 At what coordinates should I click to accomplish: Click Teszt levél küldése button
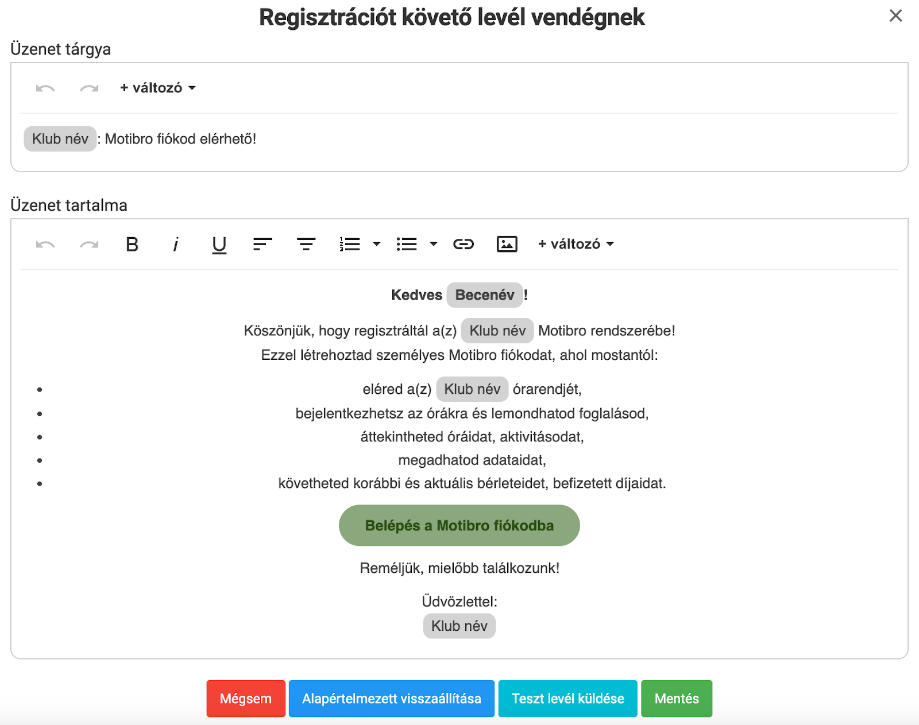click(x=568, y=699)
